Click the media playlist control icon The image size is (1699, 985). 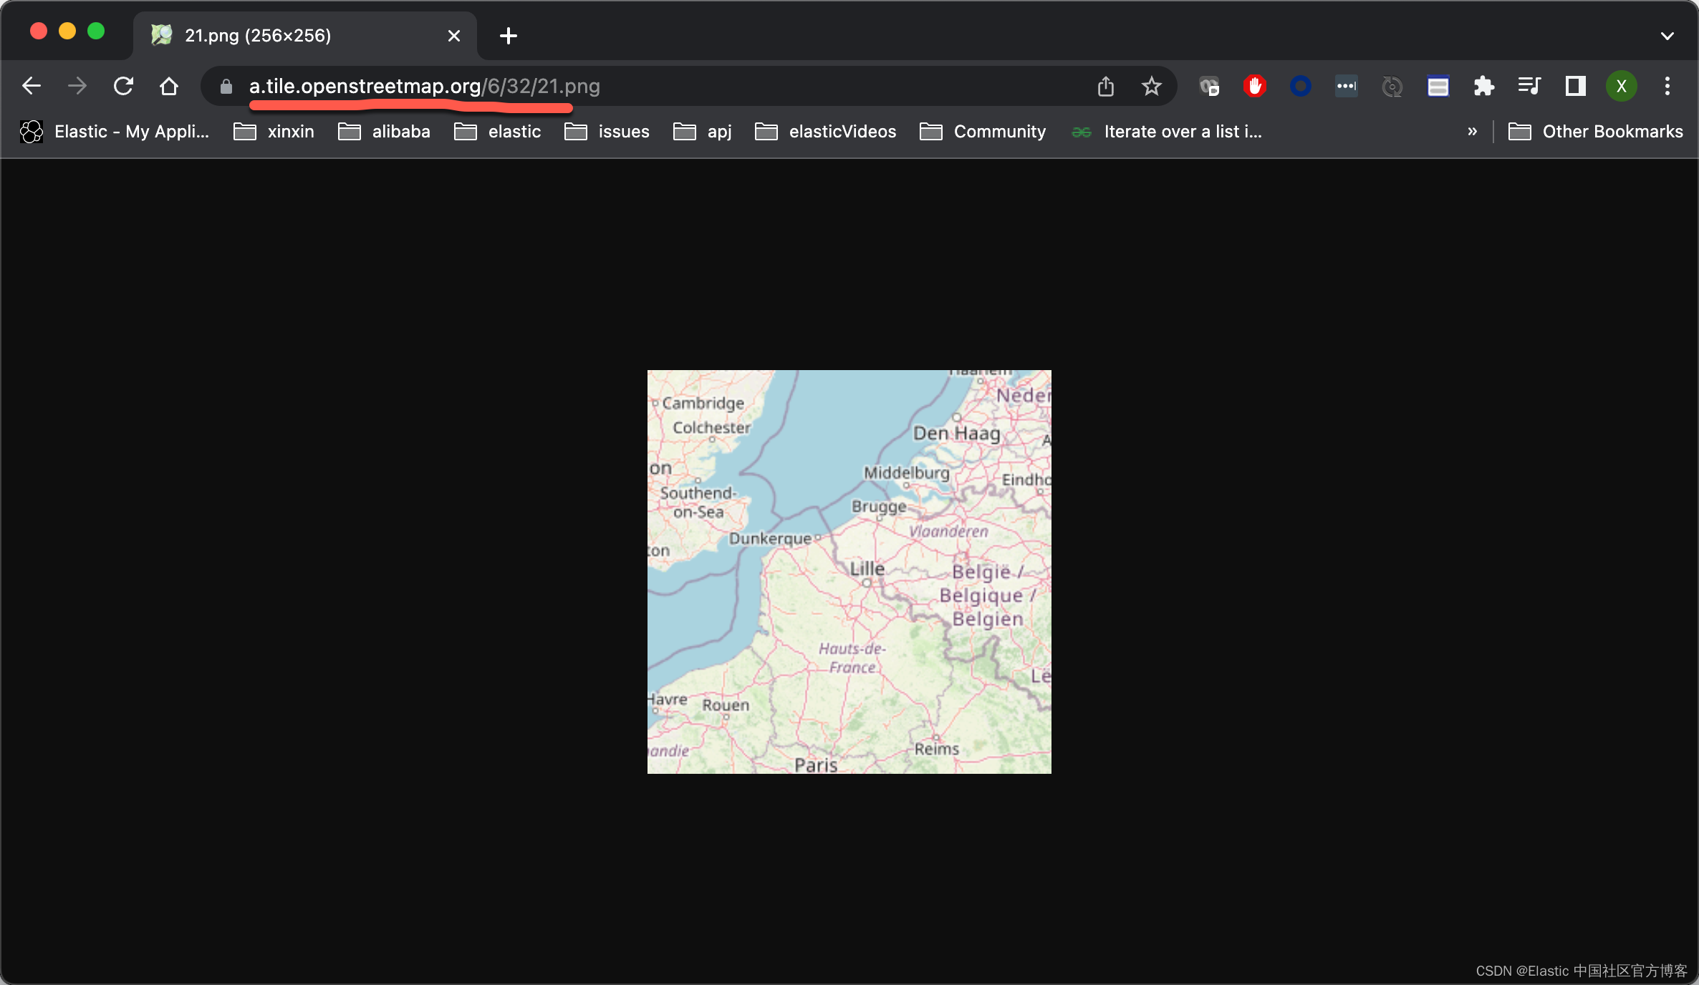point(1529,86)
